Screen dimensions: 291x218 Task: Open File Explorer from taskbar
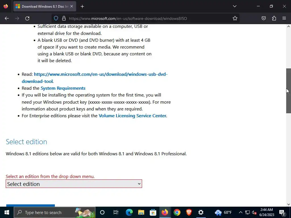point(141,212)
